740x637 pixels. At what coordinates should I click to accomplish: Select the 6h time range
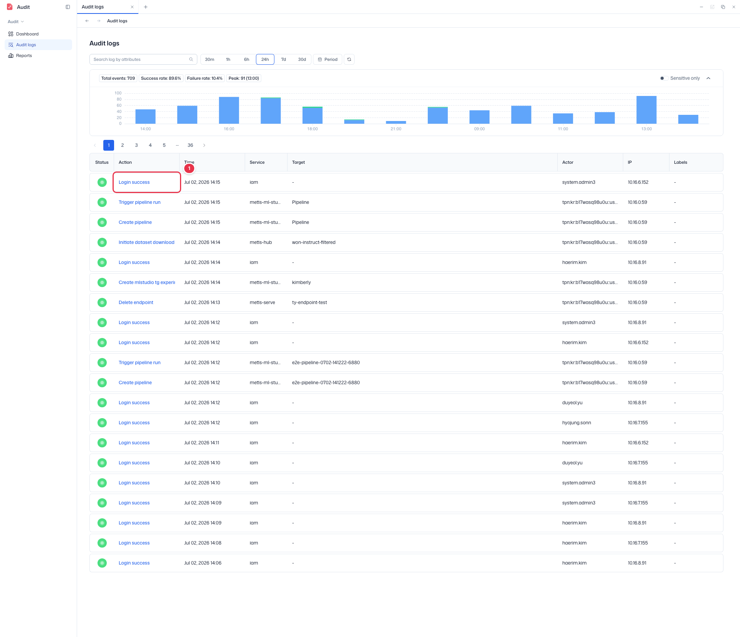pyautogui.click(x=247, y=59)
